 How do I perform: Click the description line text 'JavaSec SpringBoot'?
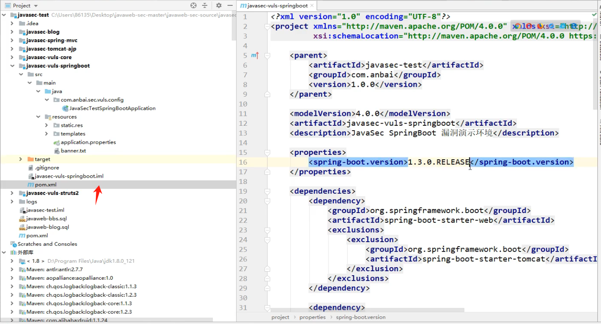point(393,133)
